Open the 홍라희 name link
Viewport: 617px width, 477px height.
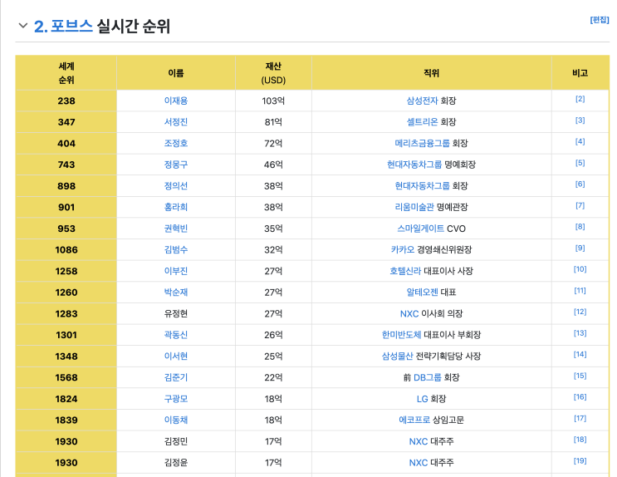[x=176, y=207]
